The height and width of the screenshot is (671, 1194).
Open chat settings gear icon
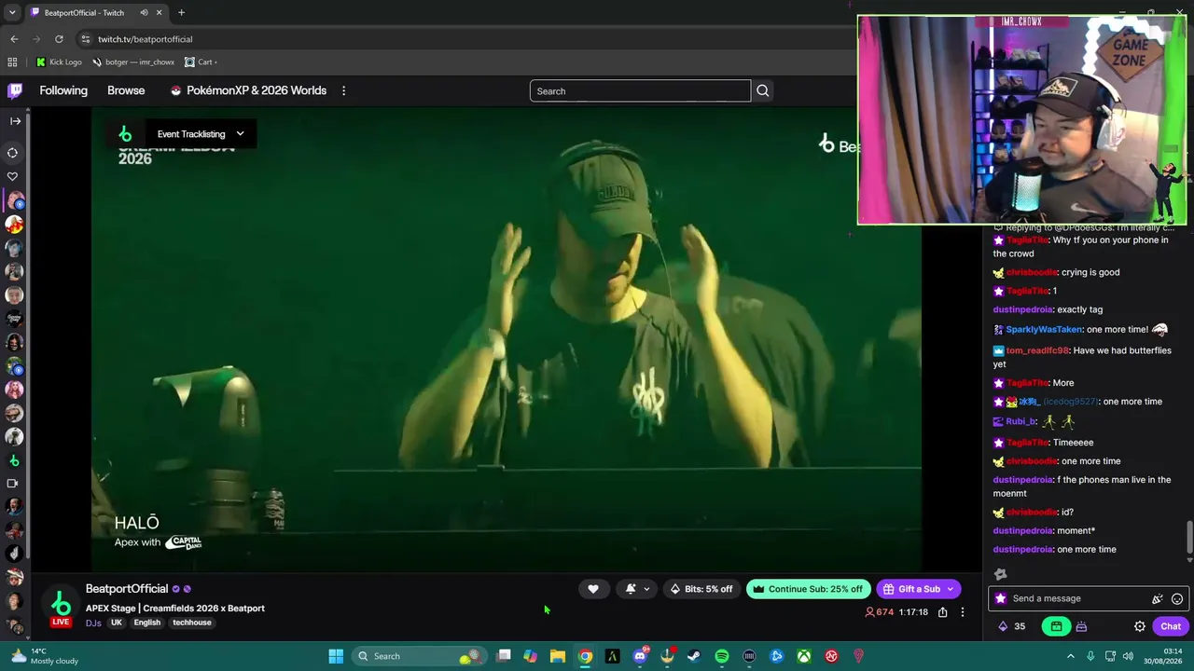(1140, 626)
